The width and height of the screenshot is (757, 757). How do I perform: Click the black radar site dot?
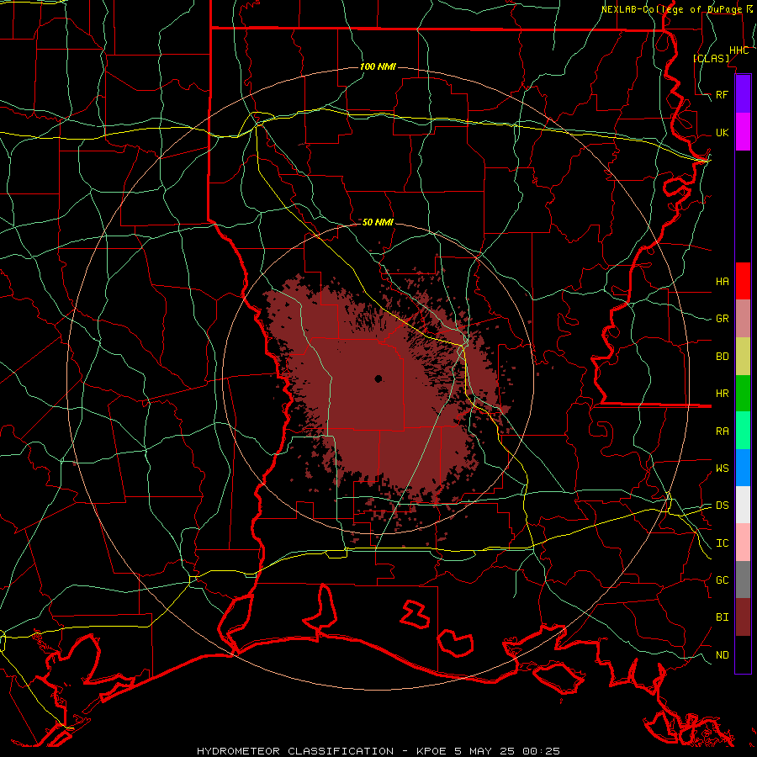378,378
